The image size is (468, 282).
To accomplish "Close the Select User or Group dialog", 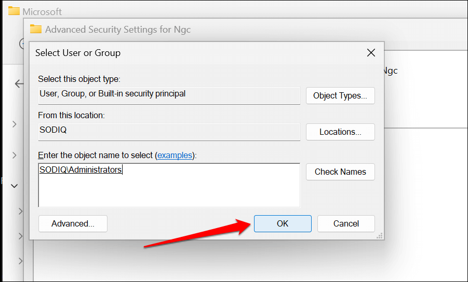I will (x=371, y=52).
